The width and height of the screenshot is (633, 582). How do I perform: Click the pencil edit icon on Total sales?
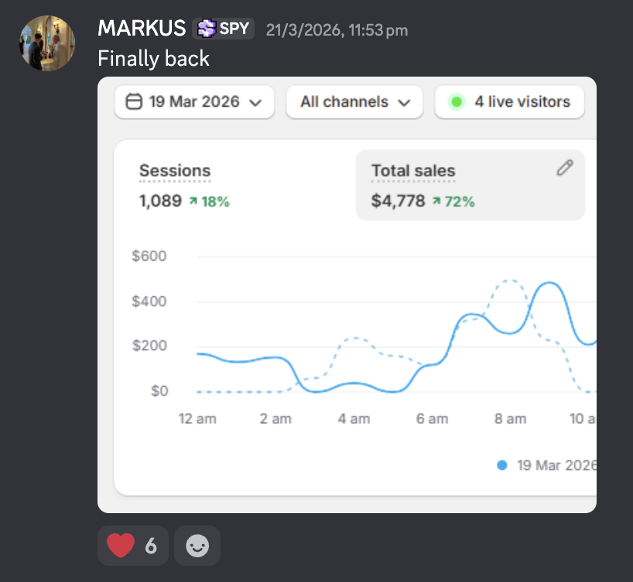pyautogui.click(x=565, y=168)
